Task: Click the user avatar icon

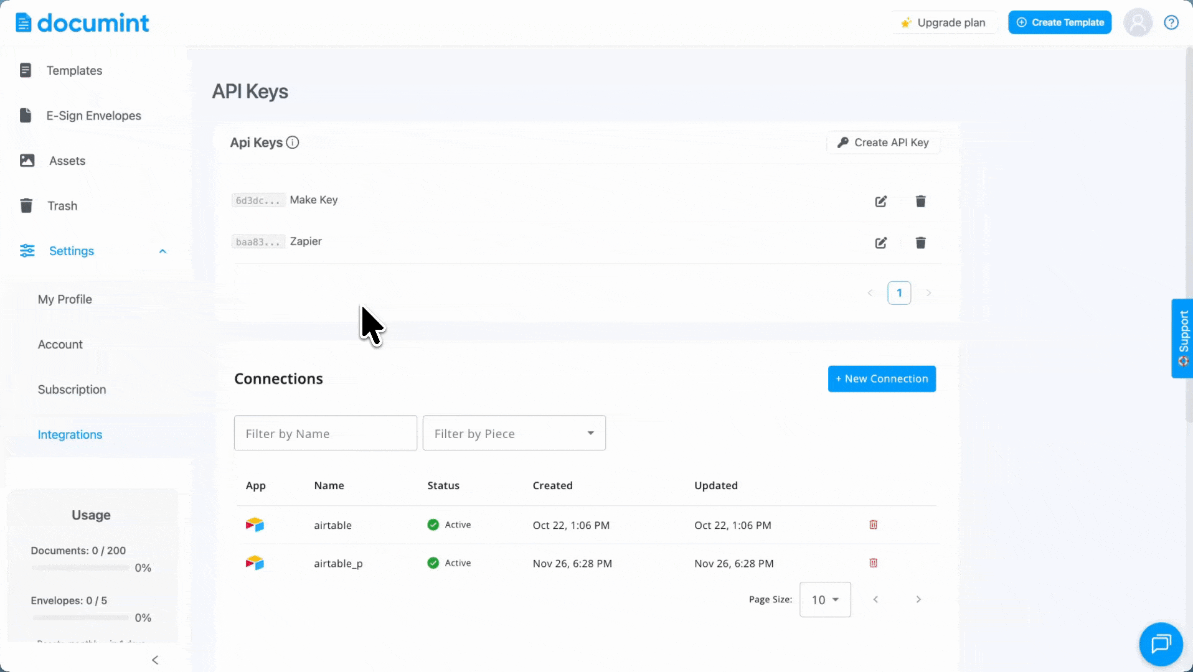Action: pos(1138,23)
